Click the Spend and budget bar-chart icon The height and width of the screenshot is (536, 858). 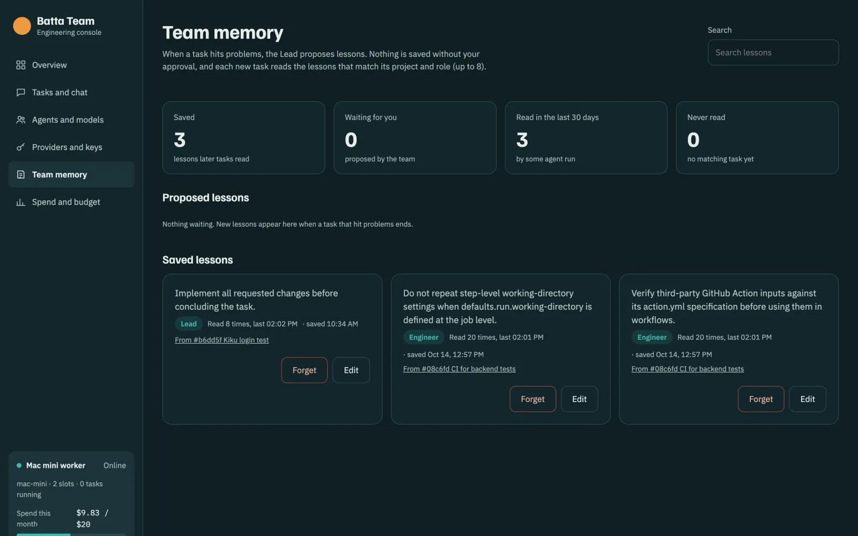point(21,202)
